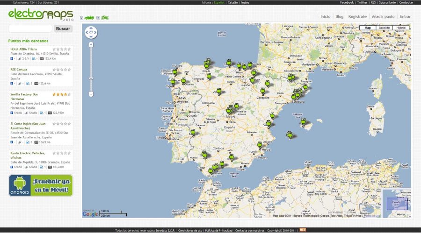The image size is (421, 233).
Task: Open the RSS link in the top bar
Action: [x=373, y=2]
